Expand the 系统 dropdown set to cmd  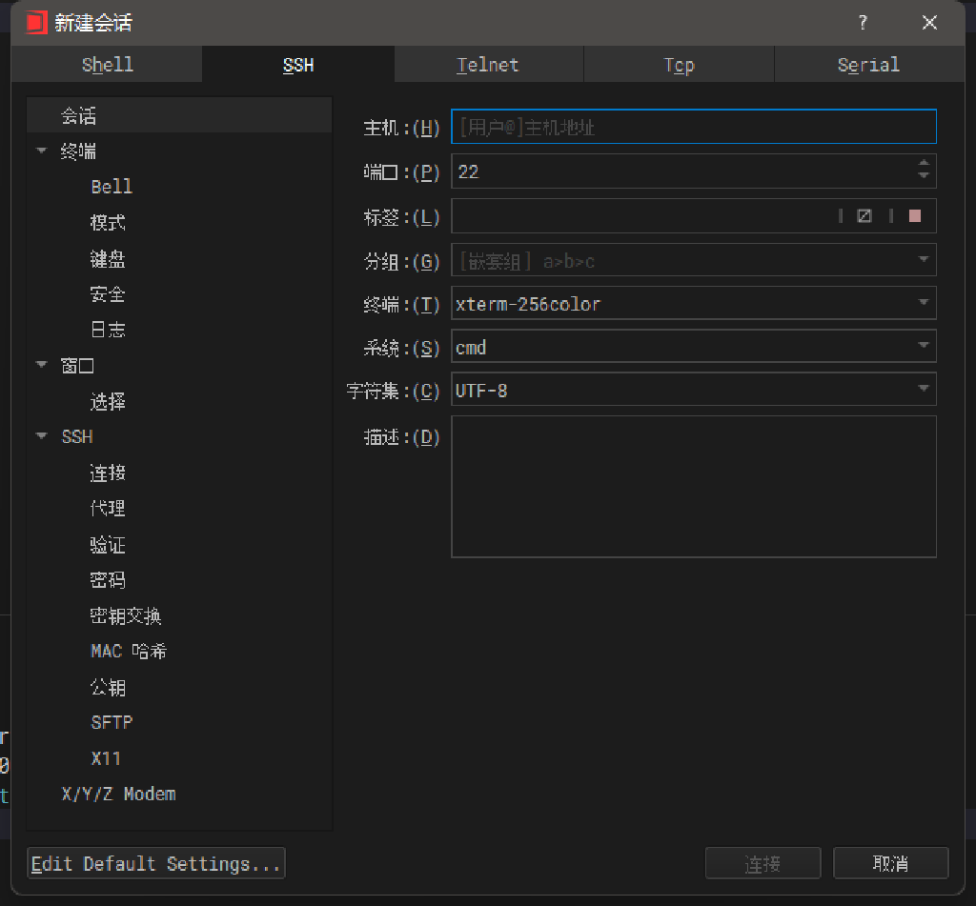coord(923,346)
